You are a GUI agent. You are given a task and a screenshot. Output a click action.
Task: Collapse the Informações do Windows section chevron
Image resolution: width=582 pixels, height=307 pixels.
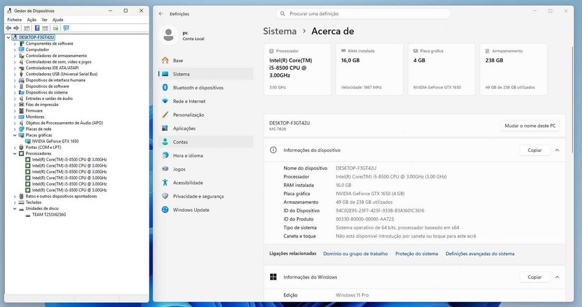(x=557, y=277)
